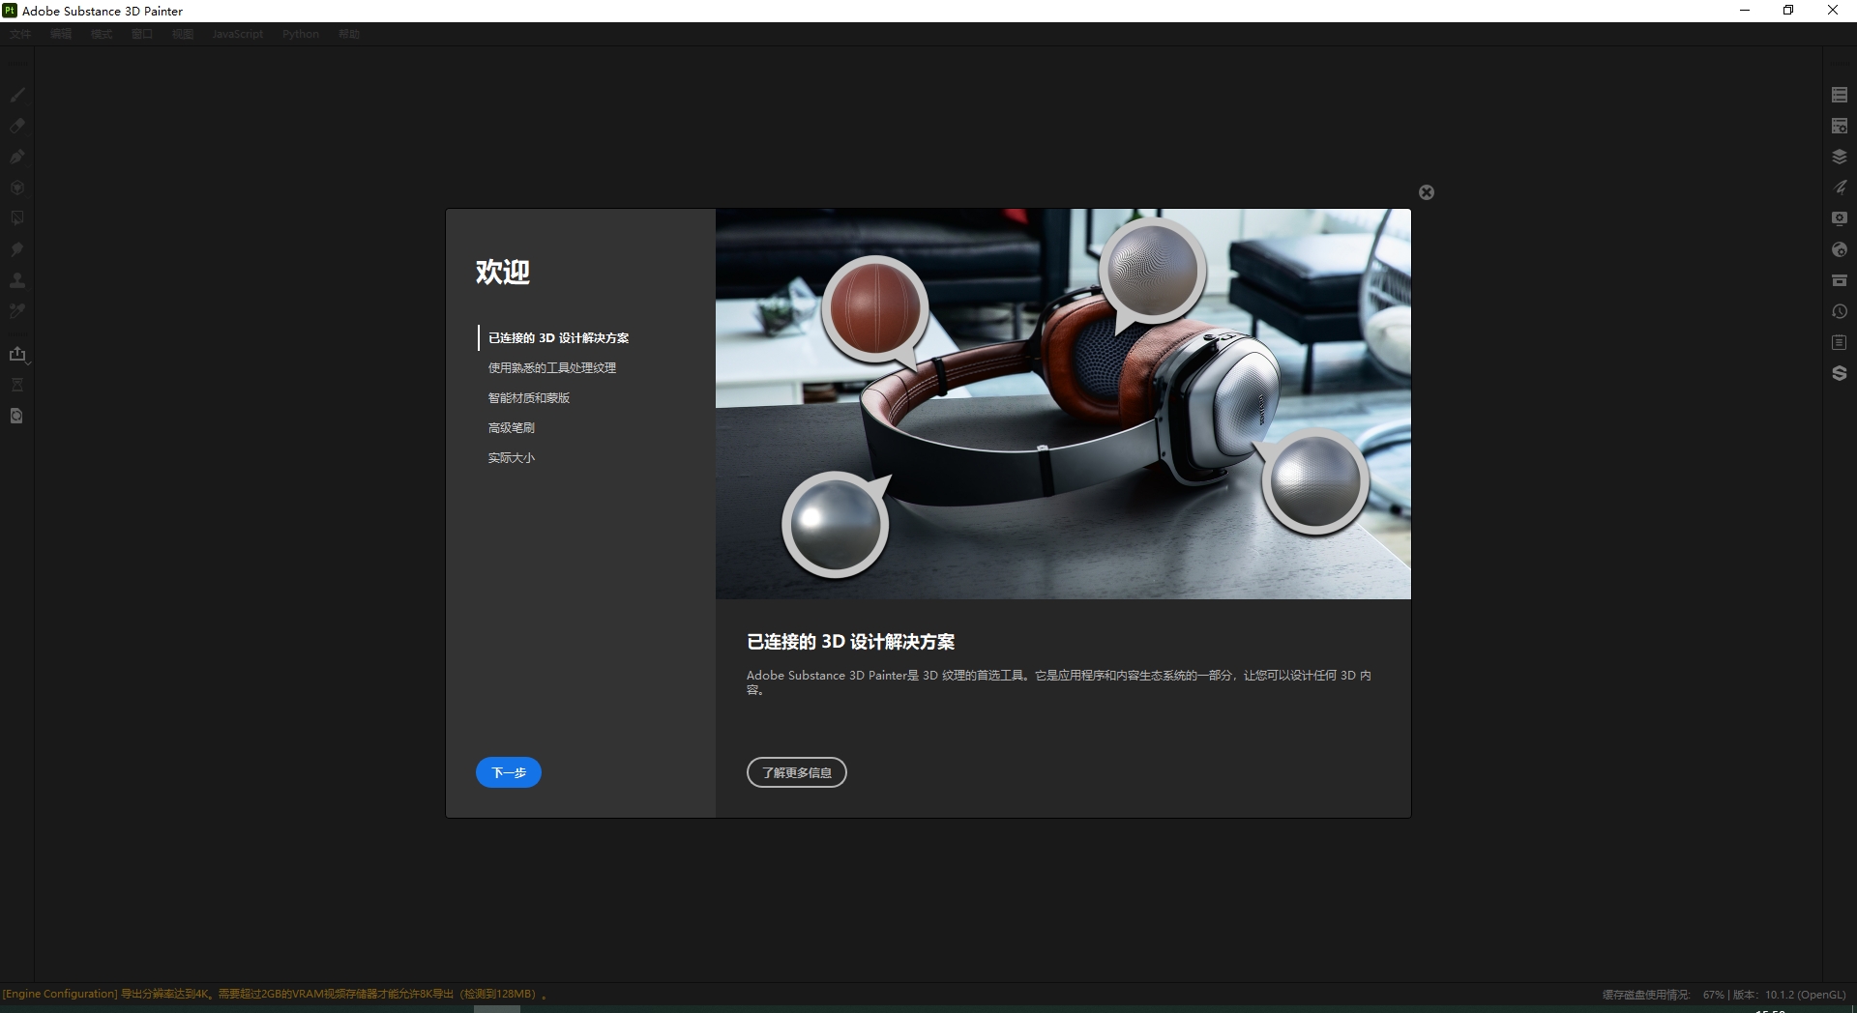Open the Layers panel
The height and width of the screenshot is (1013, 1857).
(1841, 156)
